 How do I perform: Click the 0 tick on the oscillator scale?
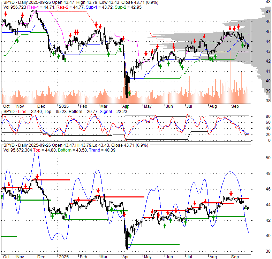tap(270, 140)
